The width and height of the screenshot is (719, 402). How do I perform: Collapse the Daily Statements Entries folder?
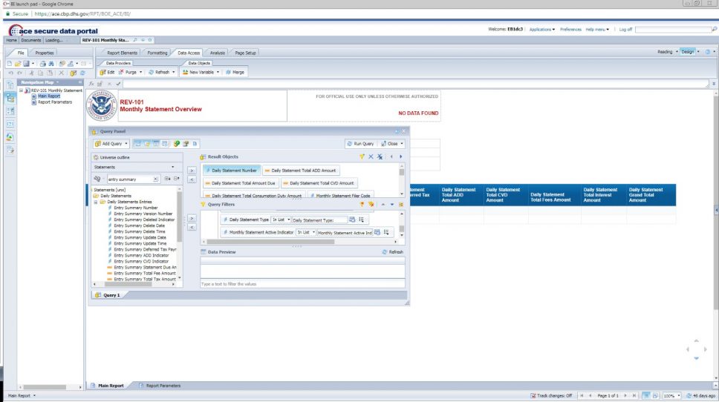(96, 202)
